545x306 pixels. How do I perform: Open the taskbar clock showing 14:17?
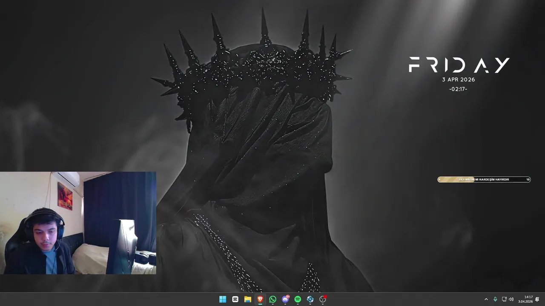[x=525, y=299]
